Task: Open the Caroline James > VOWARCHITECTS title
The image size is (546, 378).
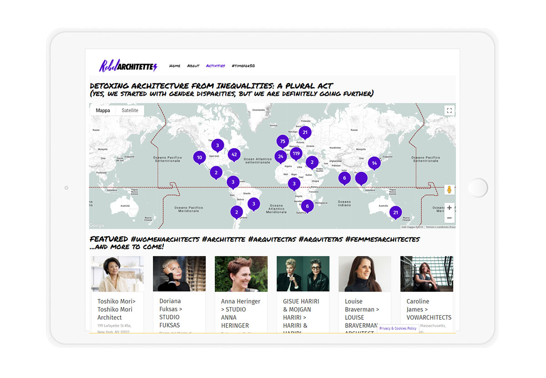Action: [429, 309]
